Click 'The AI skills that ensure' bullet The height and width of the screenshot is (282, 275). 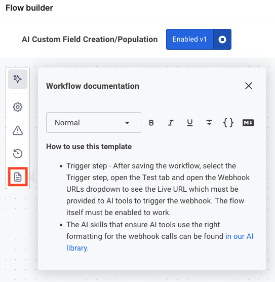pos(160,236)
